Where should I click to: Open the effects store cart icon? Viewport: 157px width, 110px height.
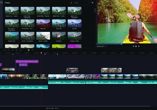tap(93, 3)
